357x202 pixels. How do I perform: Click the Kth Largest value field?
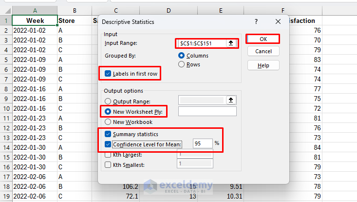(x=195, y=154)
